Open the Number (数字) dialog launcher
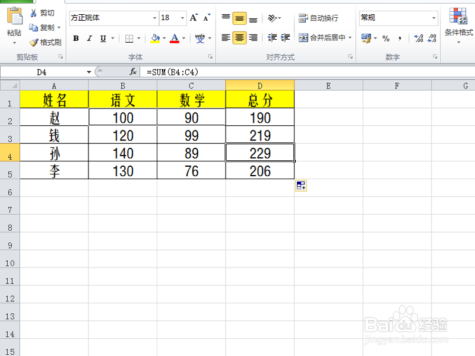 point(435,56)
